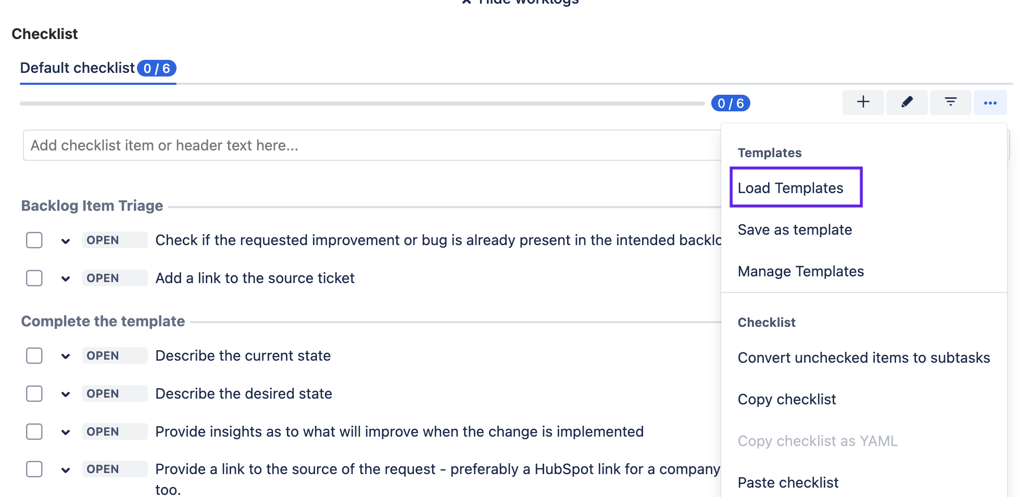Expand chevron for 'Provide a link to the source' item
This screenshot has width=1031, height=497.
[x=66, y=470]
